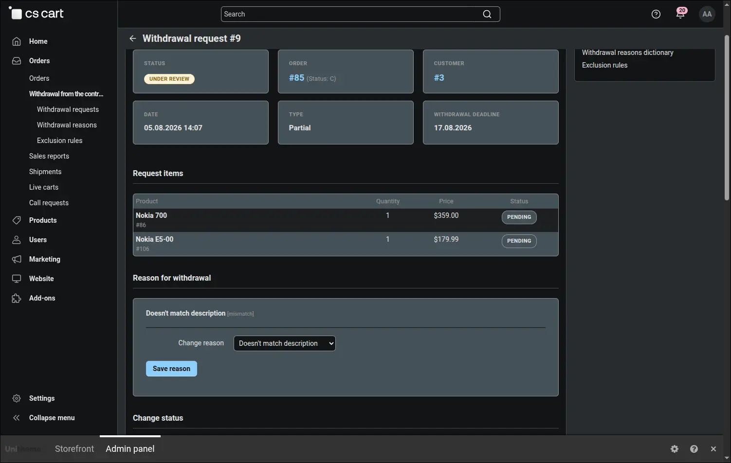Open notifications bell icon
The image size is (731, 463).
pos(680,14)
